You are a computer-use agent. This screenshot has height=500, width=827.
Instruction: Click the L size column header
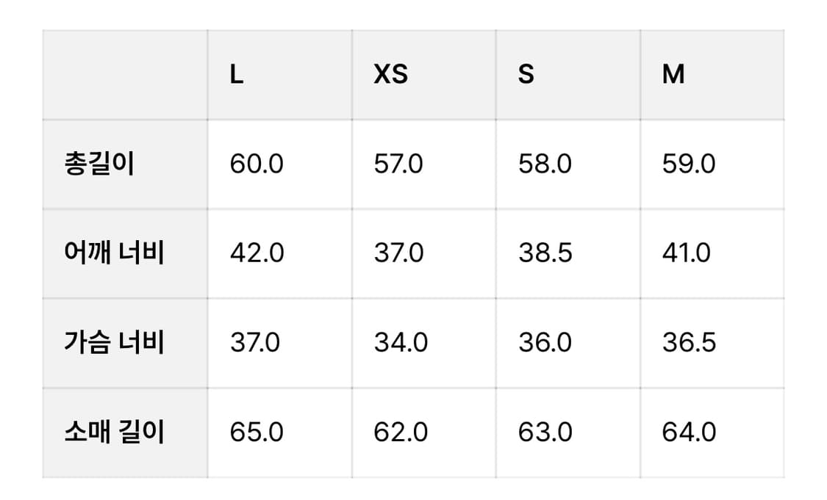click(x=237, y=74)
